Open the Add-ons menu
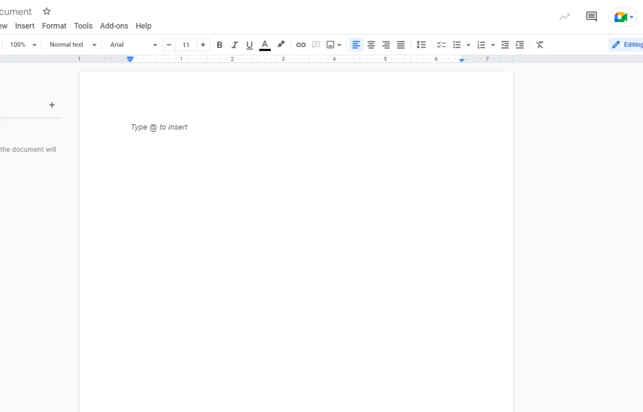 click(x=114, y=26)
